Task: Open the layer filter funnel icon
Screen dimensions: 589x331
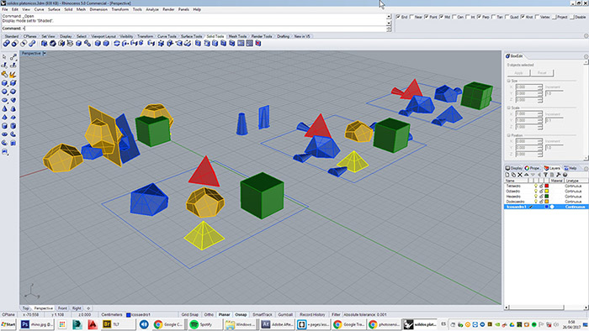Action: pyautogui.click(x=545, y=175)
